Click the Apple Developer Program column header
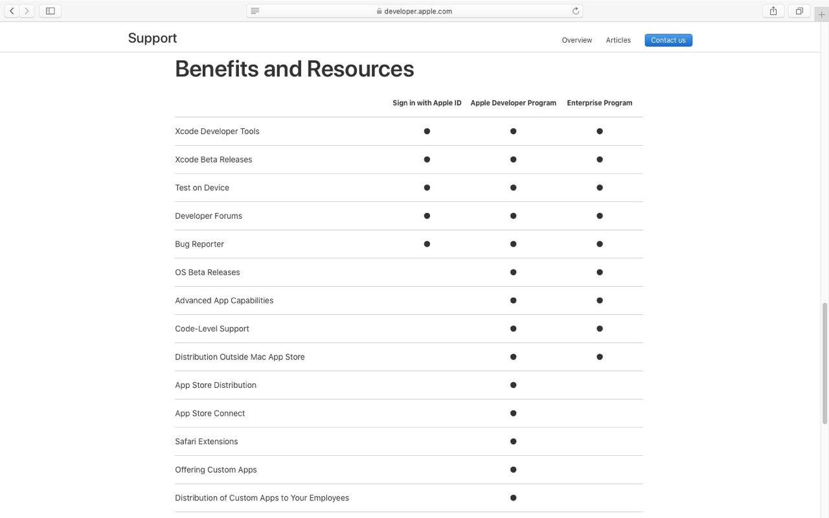 pos(513,103)
